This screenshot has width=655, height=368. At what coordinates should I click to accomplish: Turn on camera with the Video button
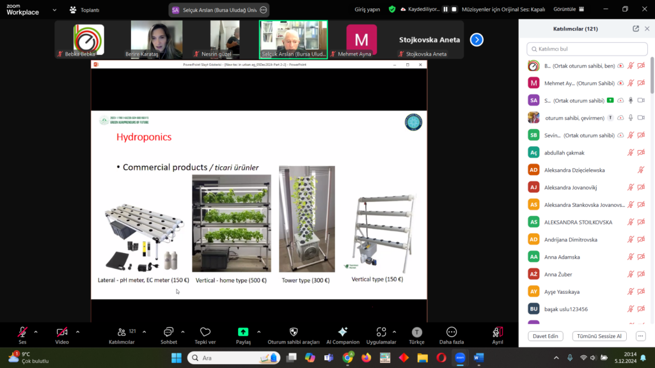coord(62,332)
